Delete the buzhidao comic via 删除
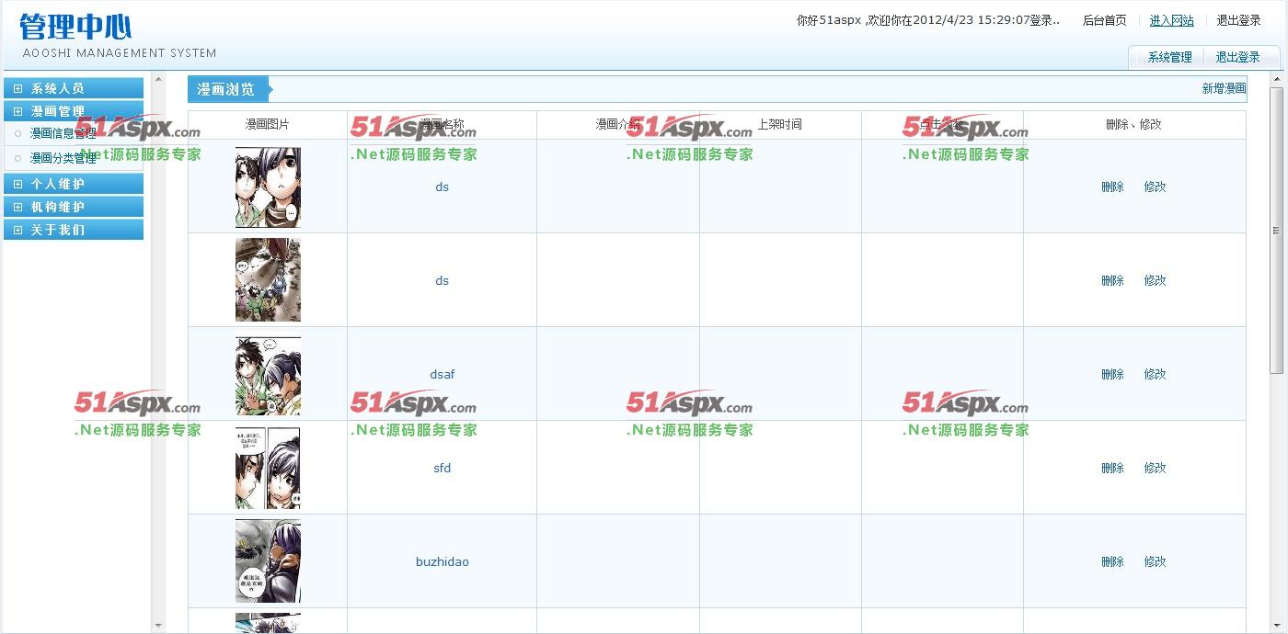The height and width of the screenshot is (634, 1288). coord(1113,561)
